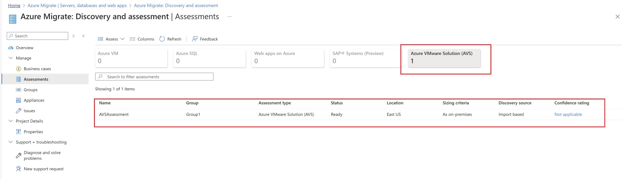The height and width of the screenshot is (179, 622).
Task: Collapse the Project Details section chevron
Action: tap(11, 121)
